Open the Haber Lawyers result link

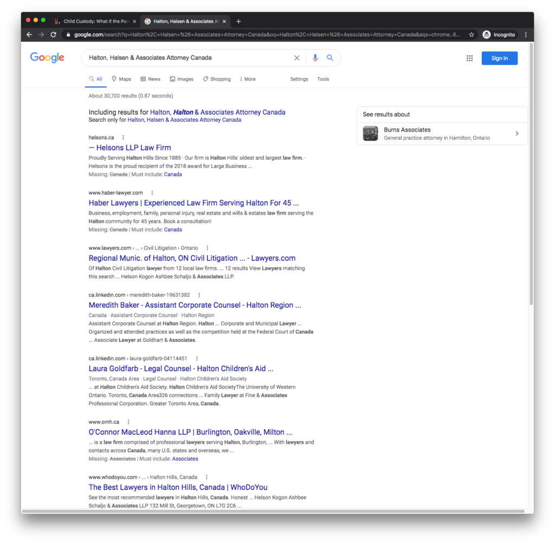(193, 203)
